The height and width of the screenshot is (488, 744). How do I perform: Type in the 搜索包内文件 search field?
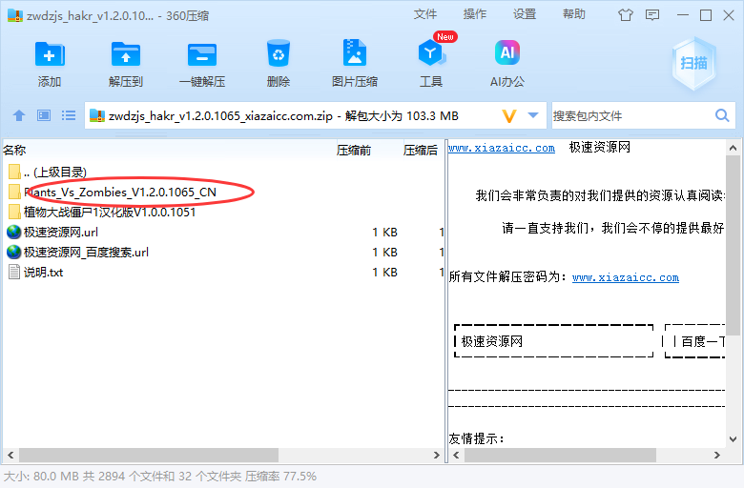(x=630, y=115)
